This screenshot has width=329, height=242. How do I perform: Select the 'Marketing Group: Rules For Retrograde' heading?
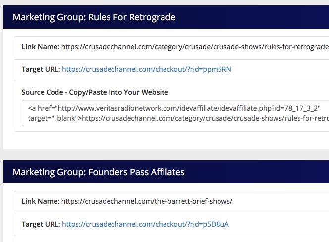tap(94, 17)
